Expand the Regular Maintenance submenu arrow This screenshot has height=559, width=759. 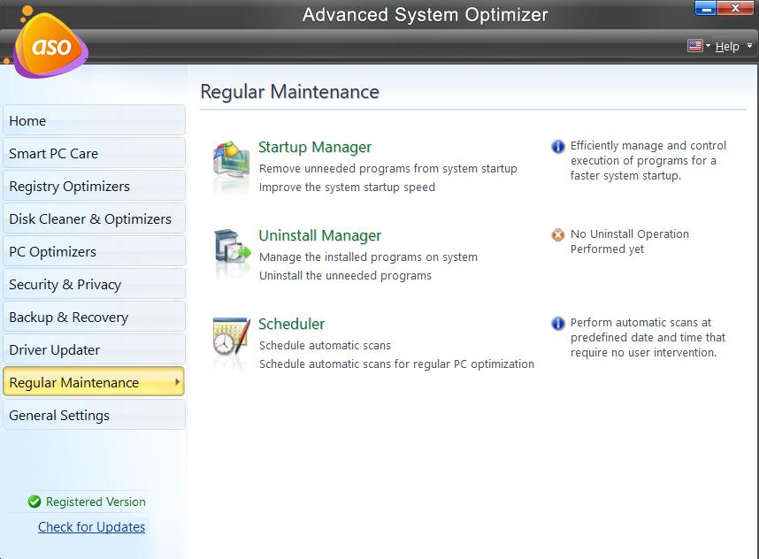coord(178,383)
